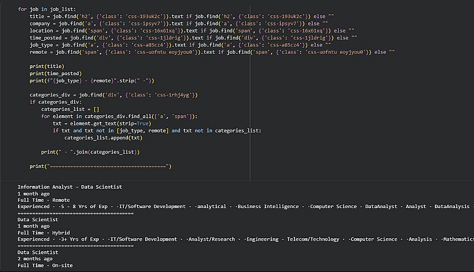Click the 'Full Time · Remote' output line
Screen dimensions: 474x272
pyautogui.click(x=43, y=200)
